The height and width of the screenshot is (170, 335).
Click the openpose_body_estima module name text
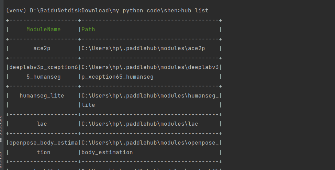(44, 143)
